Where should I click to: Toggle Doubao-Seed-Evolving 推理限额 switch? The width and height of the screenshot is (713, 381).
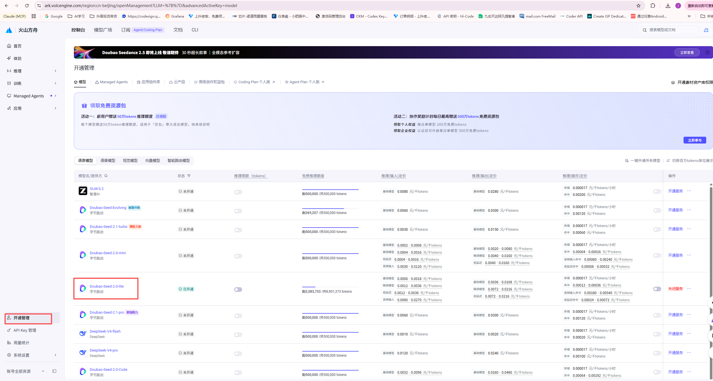[238, 211]
